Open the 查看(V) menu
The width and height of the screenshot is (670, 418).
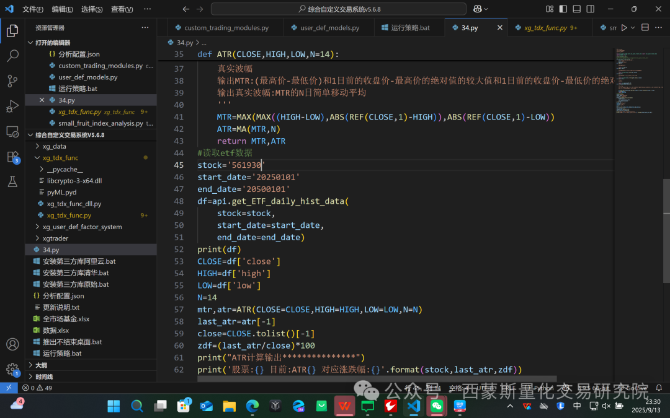[122, 9]
